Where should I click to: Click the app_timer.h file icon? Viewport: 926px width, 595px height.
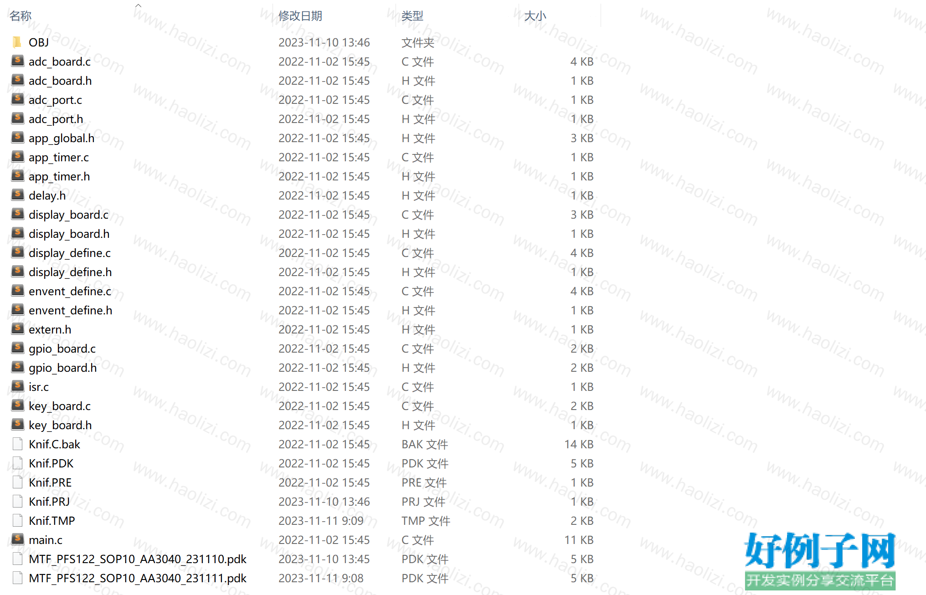[x=17, y=175]
